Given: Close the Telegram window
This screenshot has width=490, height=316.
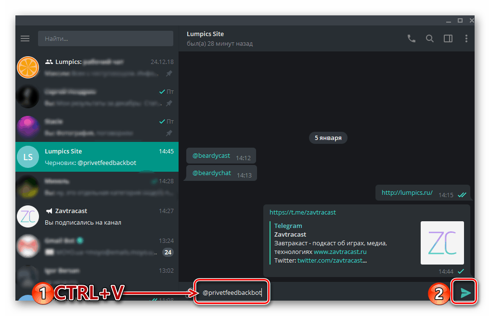Looking at the screenshot, I should [472, 20].
